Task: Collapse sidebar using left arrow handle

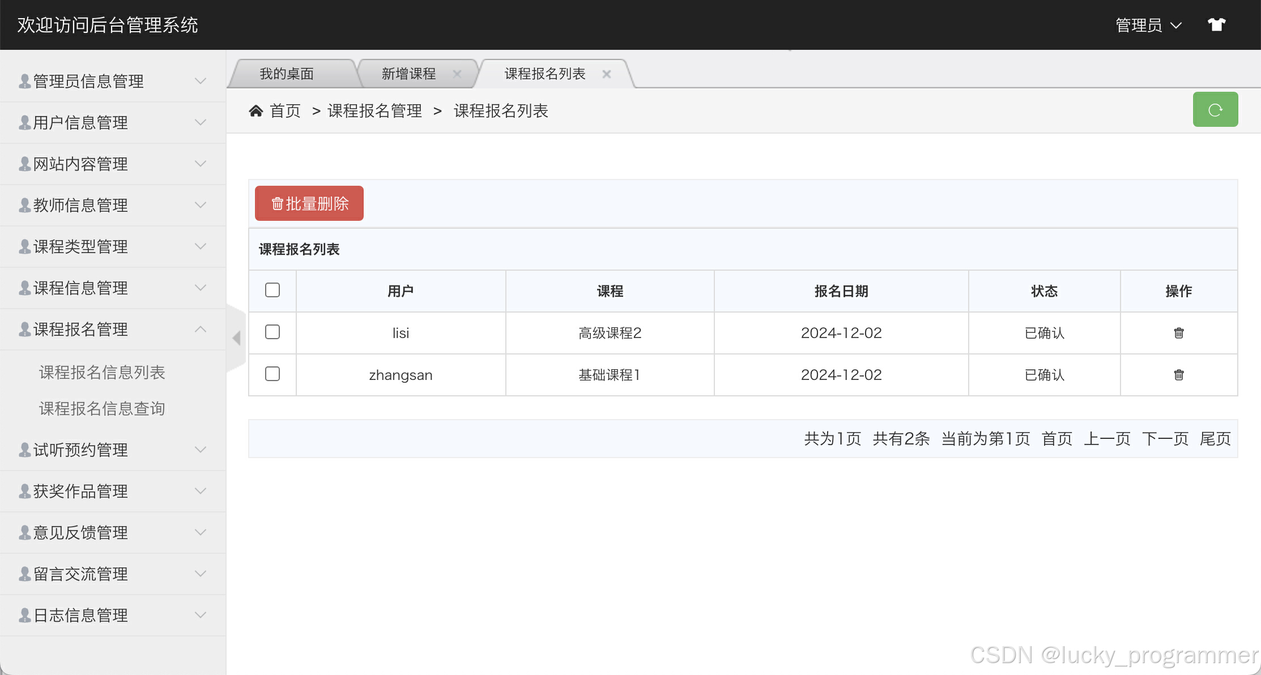Action: pos(236,338)
